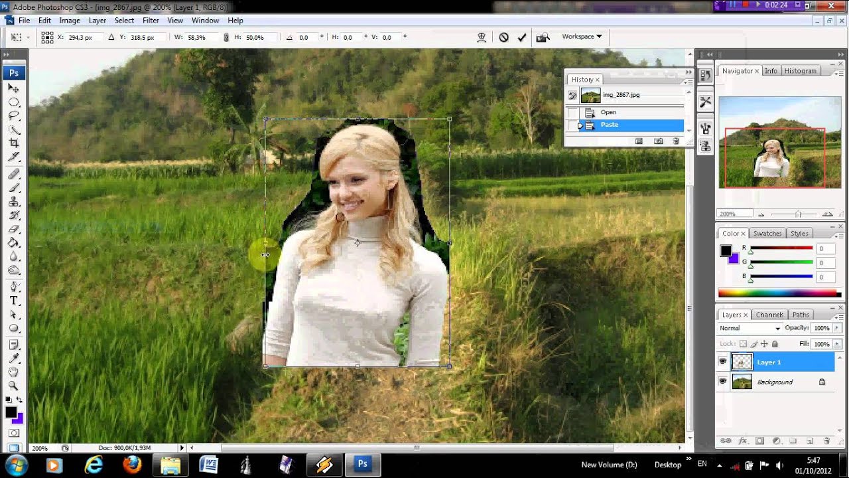
Task: Switch to the Swatches tab
Action: click(767, 234)
